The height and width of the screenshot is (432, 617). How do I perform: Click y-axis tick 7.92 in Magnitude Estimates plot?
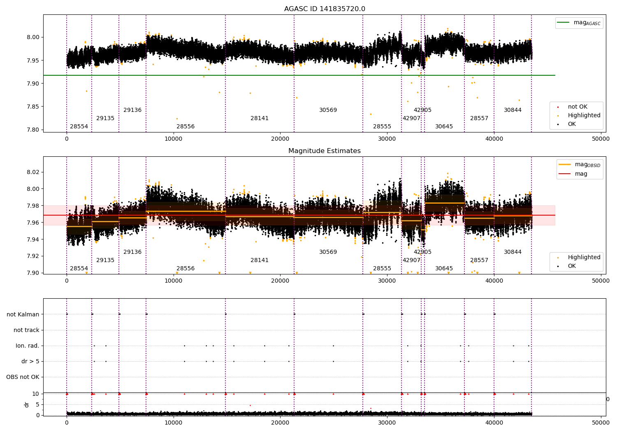coord(33,256)
